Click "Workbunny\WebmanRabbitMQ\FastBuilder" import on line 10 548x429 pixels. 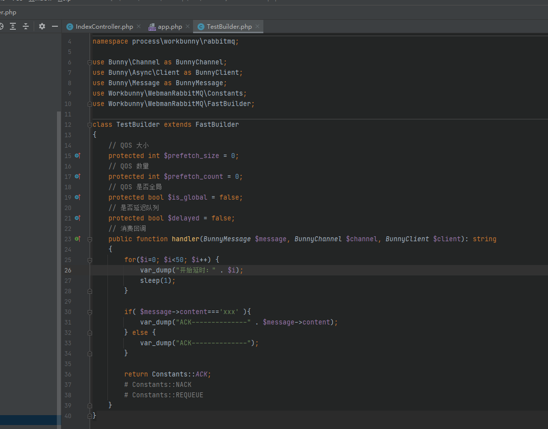(180, 104)
